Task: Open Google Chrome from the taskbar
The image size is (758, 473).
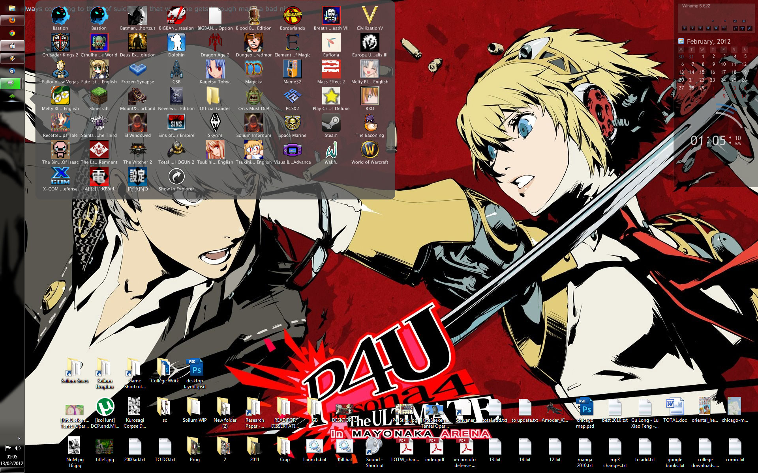Action: (x=12, y=33)
